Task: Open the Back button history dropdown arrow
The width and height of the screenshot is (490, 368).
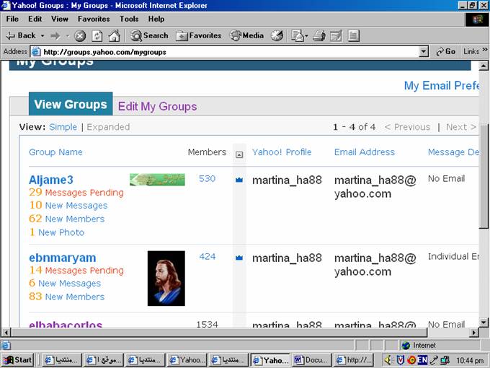Action: [x=43, y=36]
